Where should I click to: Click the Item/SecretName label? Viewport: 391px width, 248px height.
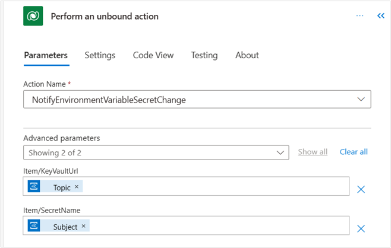tap(52, 211)
